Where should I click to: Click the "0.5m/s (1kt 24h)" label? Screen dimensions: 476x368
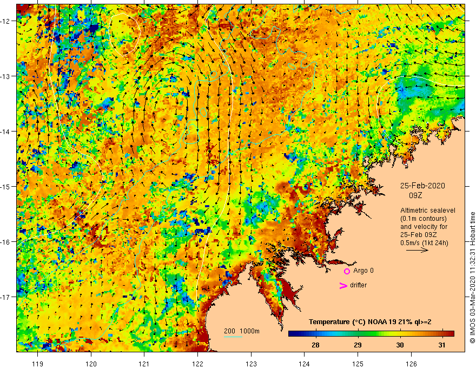pyautogui.click(x=424, y=243)
